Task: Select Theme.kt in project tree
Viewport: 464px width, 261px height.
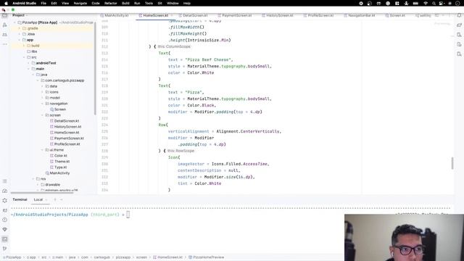Action: point(62,162)
